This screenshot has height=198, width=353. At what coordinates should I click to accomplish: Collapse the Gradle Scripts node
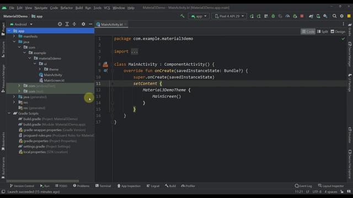click(9, 113)
